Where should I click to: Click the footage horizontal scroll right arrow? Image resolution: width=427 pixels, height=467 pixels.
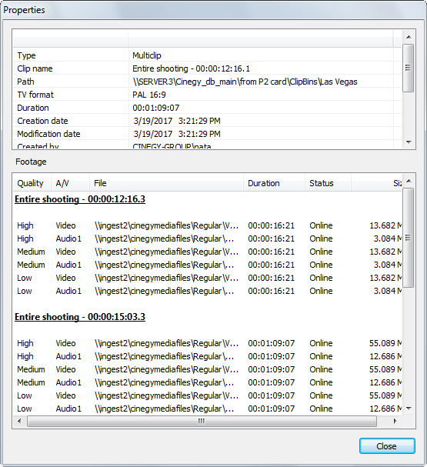pyautogui.click(x=395, y=421)
